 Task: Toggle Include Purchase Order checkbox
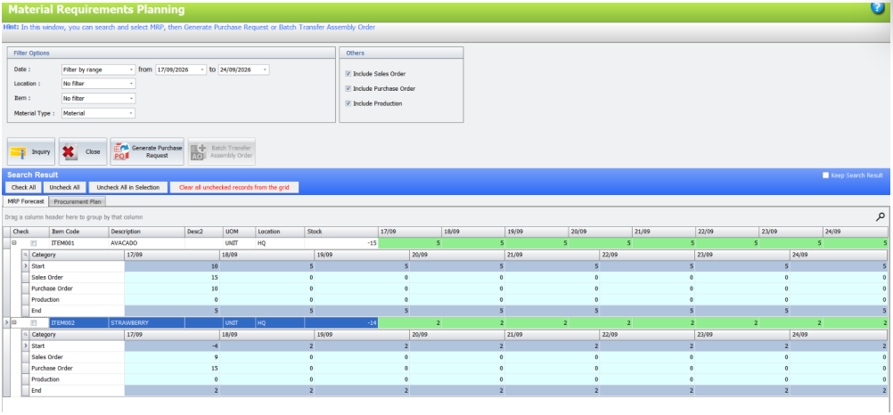[x=348, y=89]
